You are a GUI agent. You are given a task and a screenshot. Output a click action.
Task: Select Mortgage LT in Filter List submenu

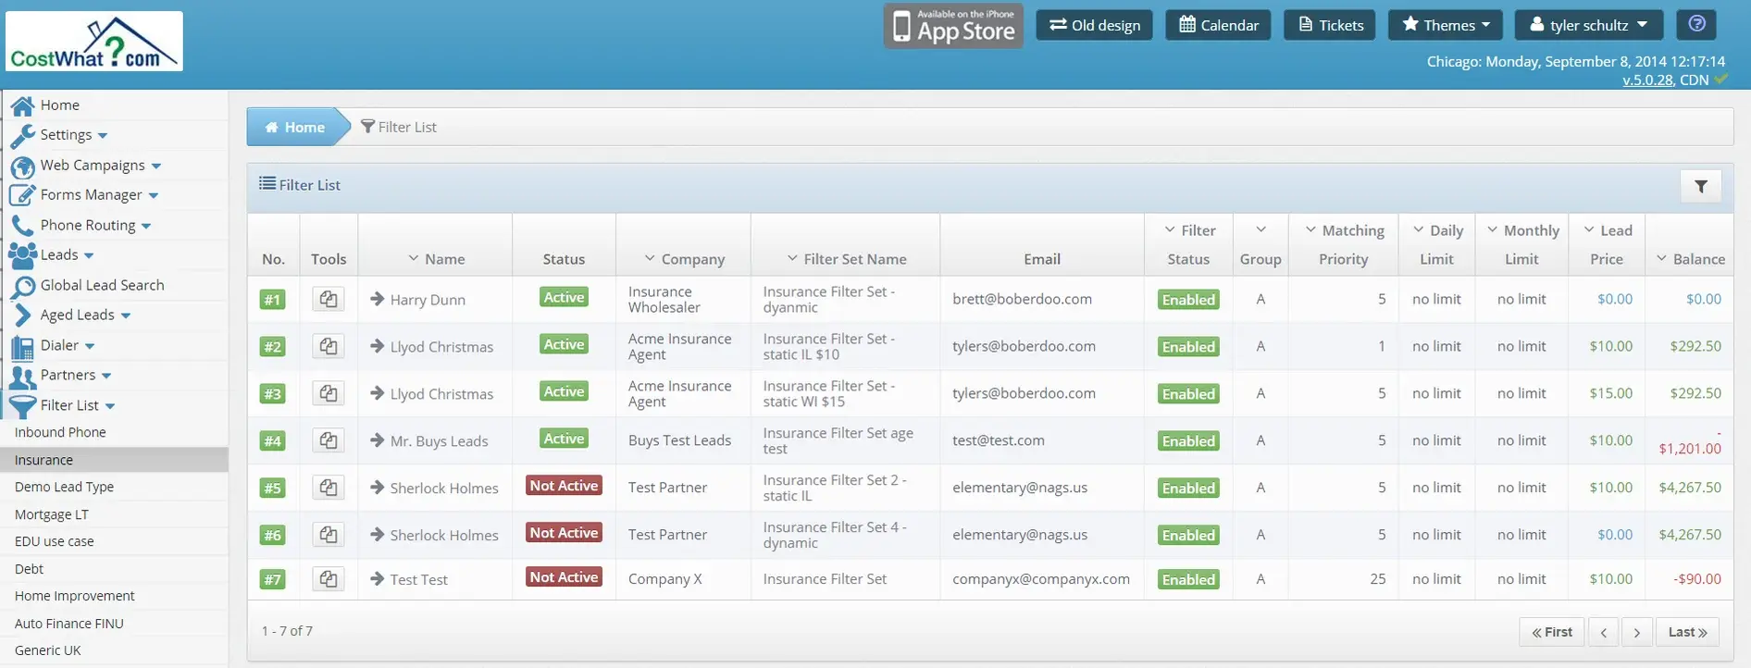[x=52, y=514]
